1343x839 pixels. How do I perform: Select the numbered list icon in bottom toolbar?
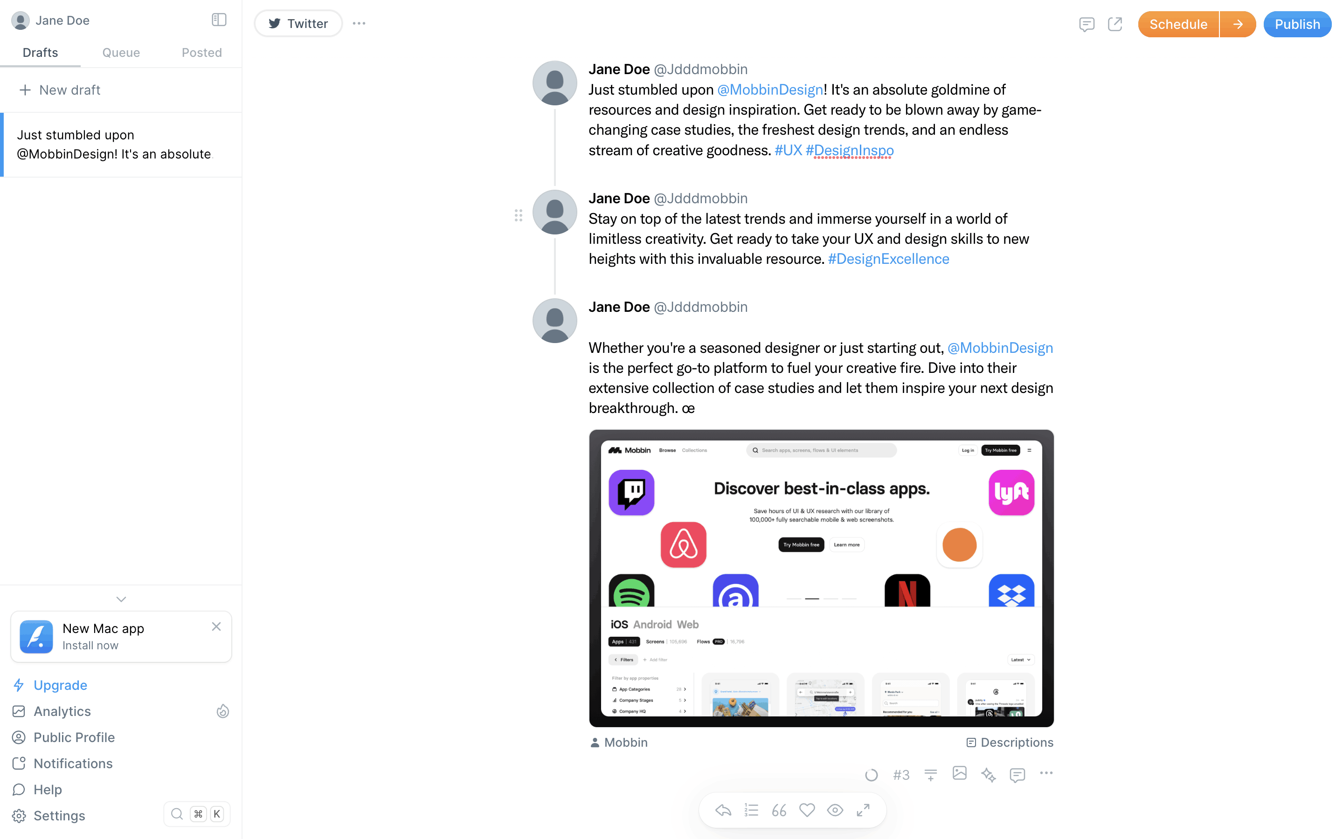coord(751,810)
